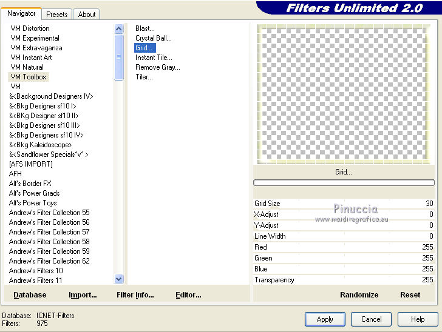Image resolution: width=442 pixels, height=332 pixels.
Task: Choose the Tiler... filter
Action: 144,77
